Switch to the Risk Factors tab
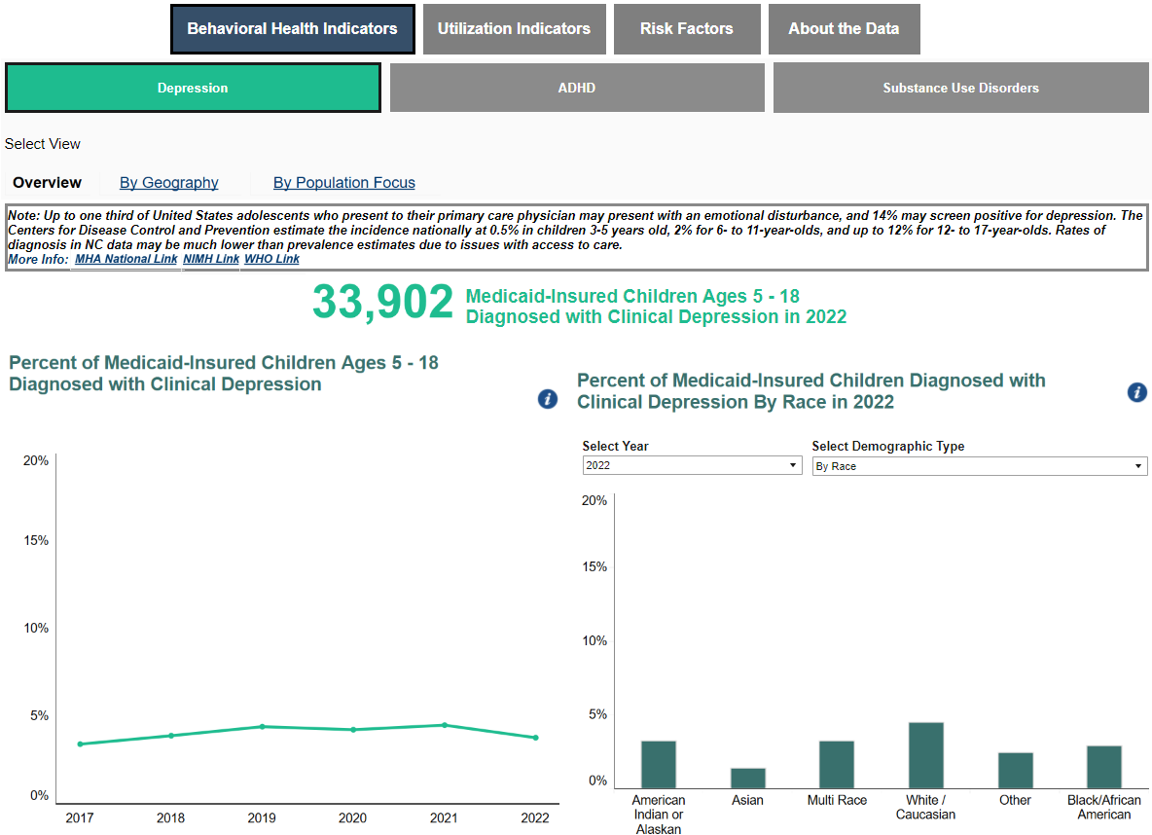This screenshot has width=1152, height=835. 686,29
